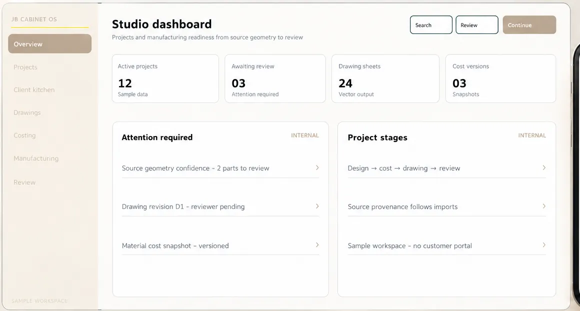Expand chevron for Material cost snapshot row
This screenshot has width=580, height=311.
tap(317, 245)
